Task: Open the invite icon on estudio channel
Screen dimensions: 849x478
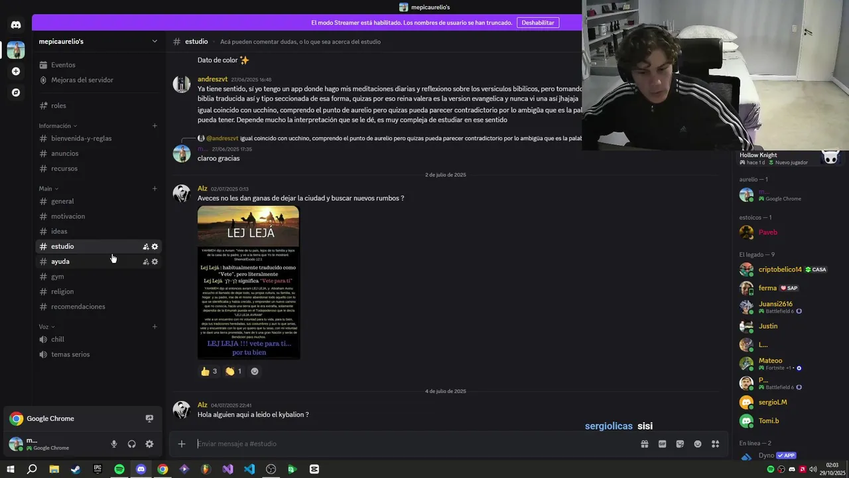Action: [146, 246]
